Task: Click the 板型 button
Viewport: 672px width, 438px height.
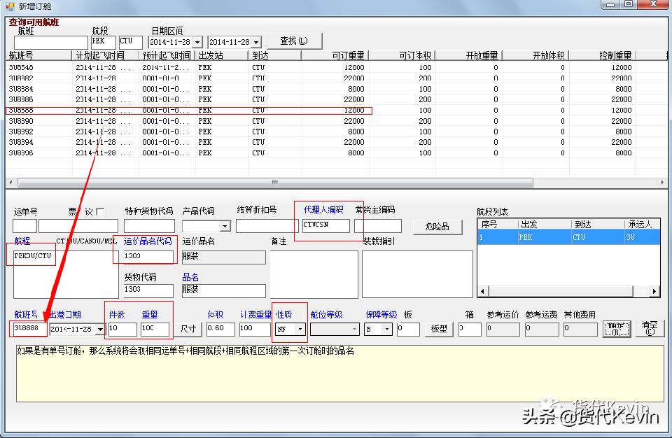Action: coord(439,329)
